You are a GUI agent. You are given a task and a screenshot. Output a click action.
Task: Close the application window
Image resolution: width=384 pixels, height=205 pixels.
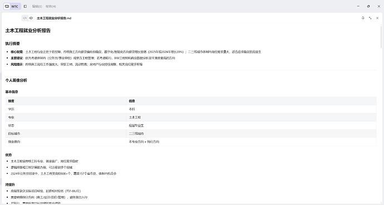point(378,6)
